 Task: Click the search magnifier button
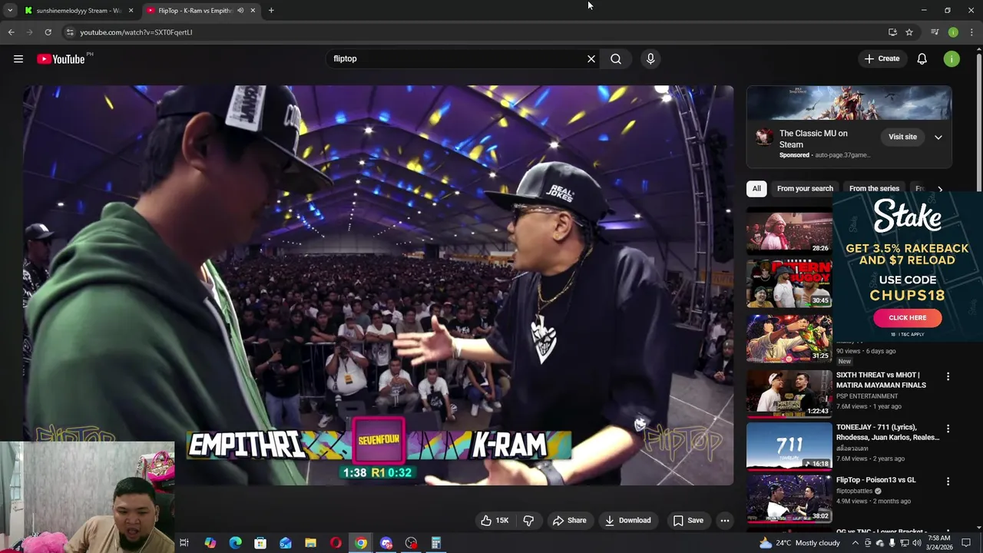coord(616,59)
